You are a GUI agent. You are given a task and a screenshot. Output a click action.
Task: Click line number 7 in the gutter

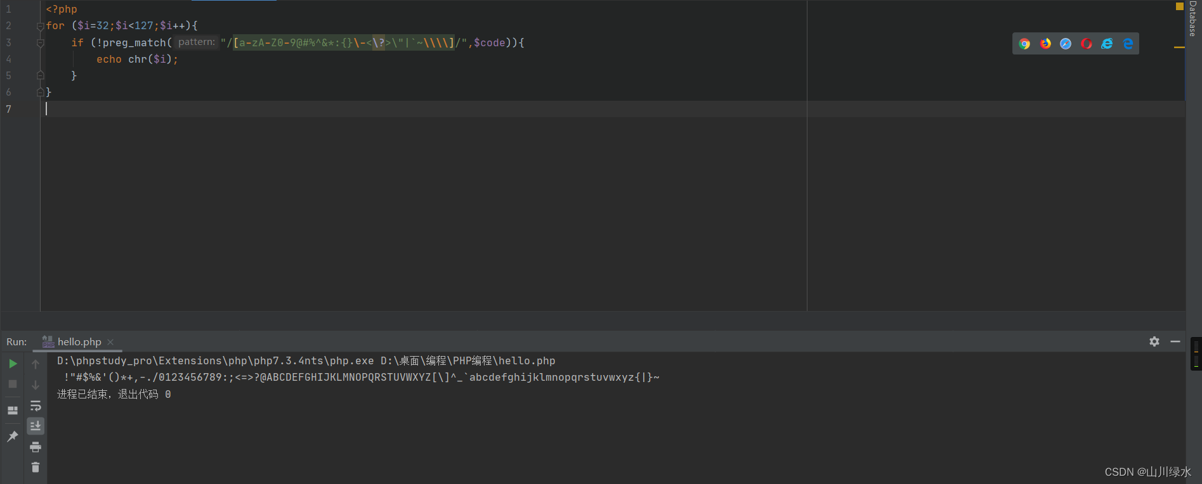tap(8, 109)
